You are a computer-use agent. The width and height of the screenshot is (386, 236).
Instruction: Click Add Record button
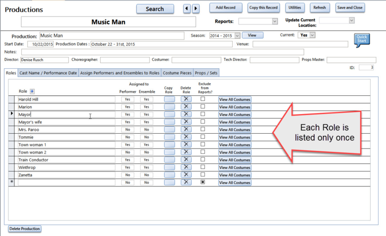click(x=226, y=7)
